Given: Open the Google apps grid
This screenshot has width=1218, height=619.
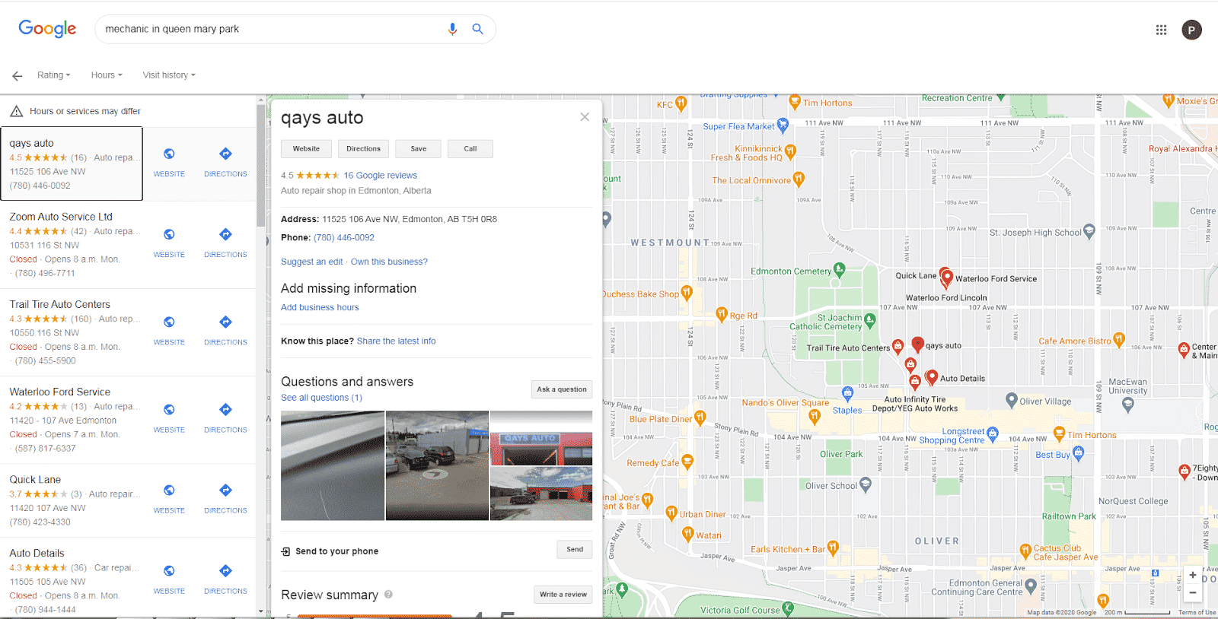Looking at the screenshot, I should click(1161, 30).
